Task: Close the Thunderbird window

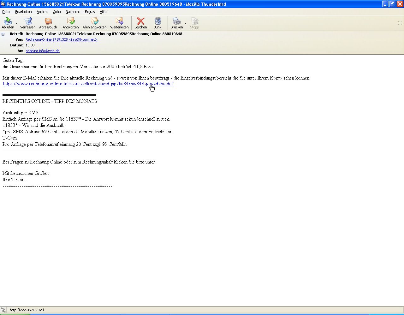Action: [x=400, y=4]
